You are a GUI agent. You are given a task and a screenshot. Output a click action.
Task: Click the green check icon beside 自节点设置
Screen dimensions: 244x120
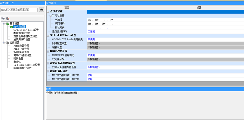click(x=12, y=27)
